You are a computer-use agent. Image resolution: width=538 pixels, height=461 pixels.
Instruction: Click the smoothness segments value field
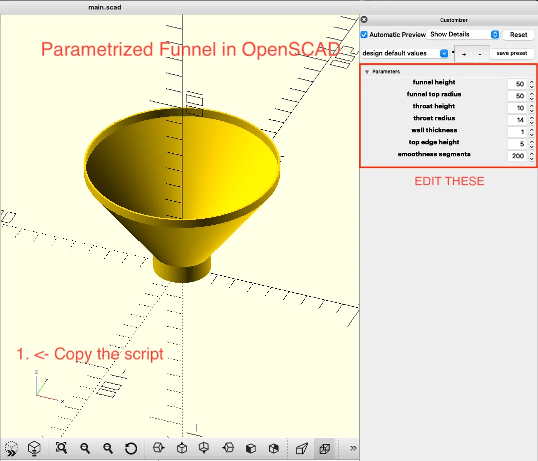(517, 156)
